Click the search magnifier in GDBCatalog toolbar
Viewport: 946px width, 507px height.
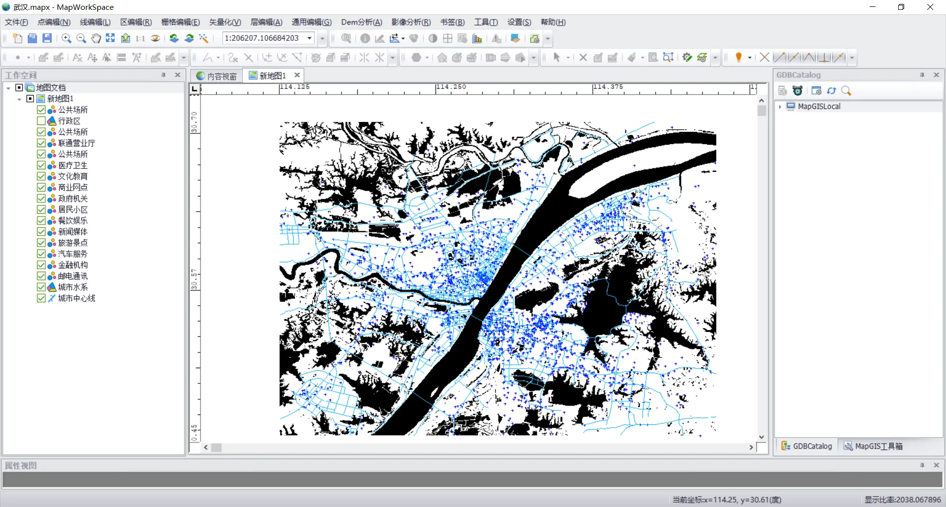[846, 91]
